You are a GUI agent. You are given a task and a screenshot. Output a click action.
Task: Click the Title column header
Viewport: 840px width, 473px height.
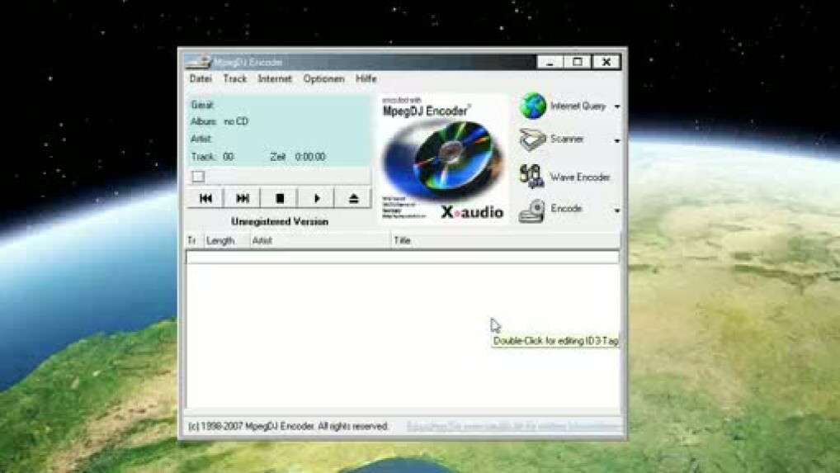coord(503,241)
